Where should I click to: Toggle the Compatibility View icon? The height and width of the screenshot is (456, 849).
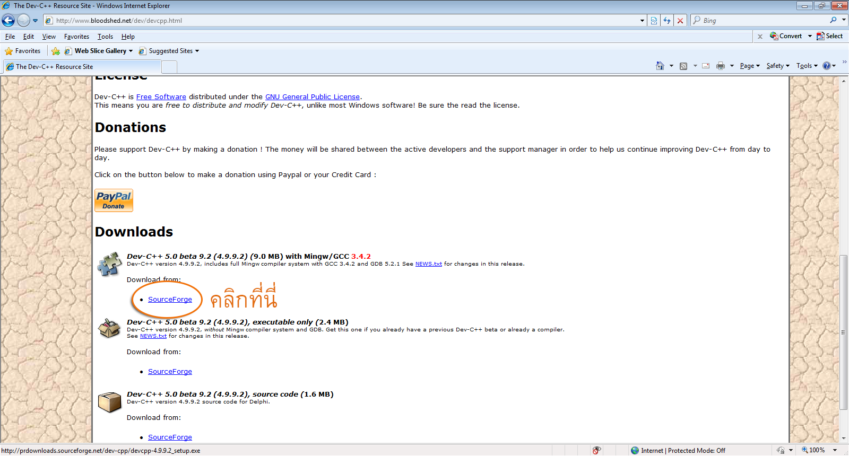pos(654,21)
